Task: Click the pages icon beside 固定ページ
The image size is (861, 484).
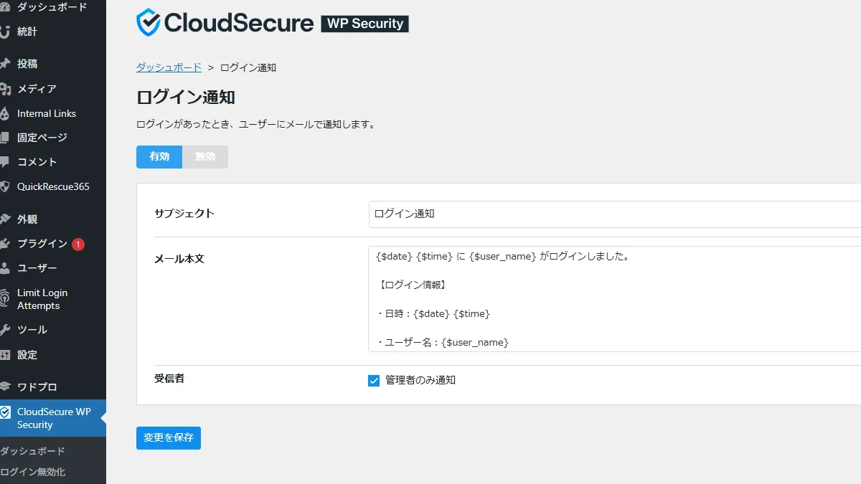Action: tap(4, 138)
